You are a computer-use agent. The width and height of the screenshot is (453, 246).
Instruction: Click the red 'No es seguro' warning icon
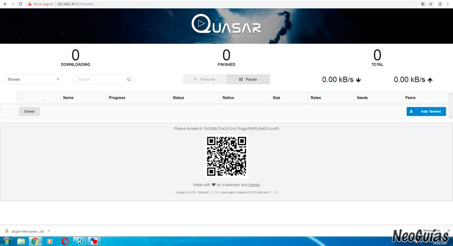29,4
